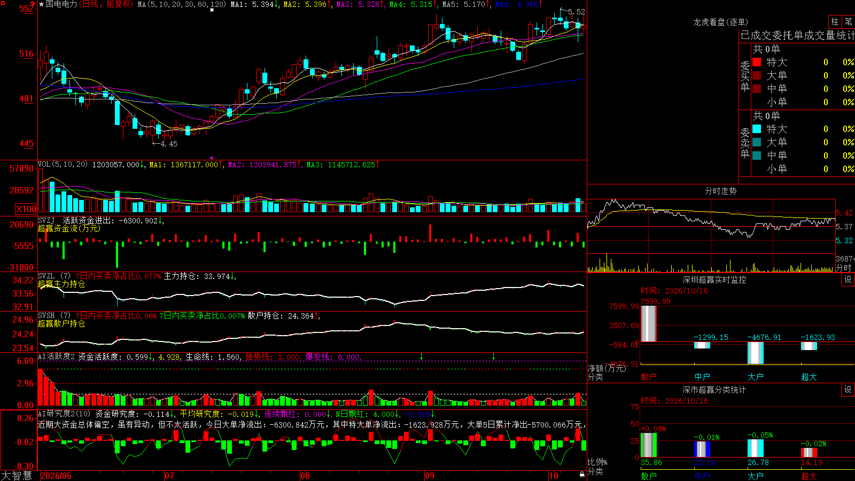Click the 已成交委托单成交量统计 header
Viewport: 855px width, 481px height.
pyautogui.click(x=797, y=35)
